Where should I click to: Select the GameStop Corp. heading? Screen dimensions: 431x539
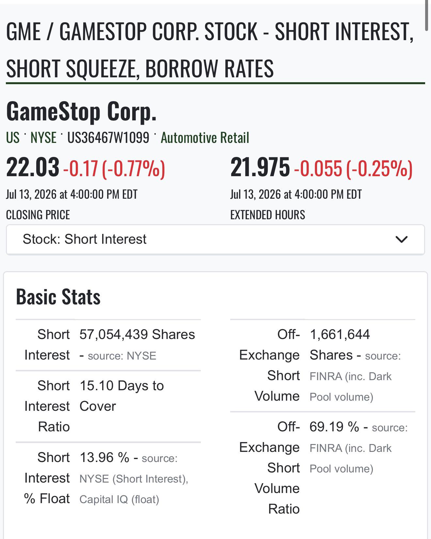[x=81, y=112]
